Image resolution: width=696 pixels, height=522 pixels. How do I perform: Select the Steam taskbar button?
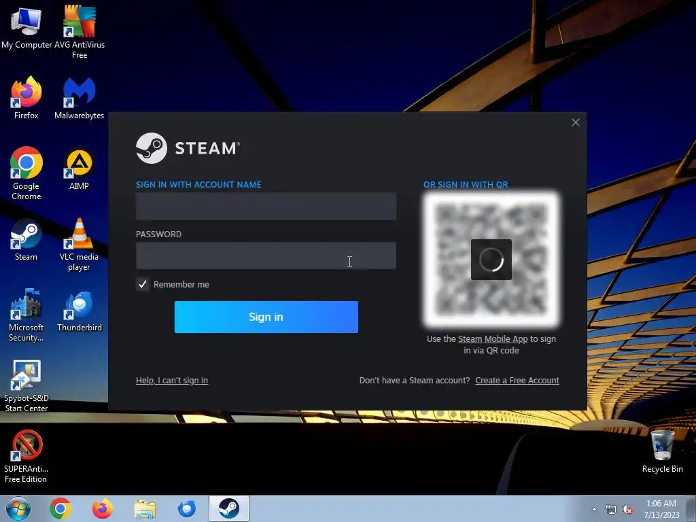tap(229, 508)
